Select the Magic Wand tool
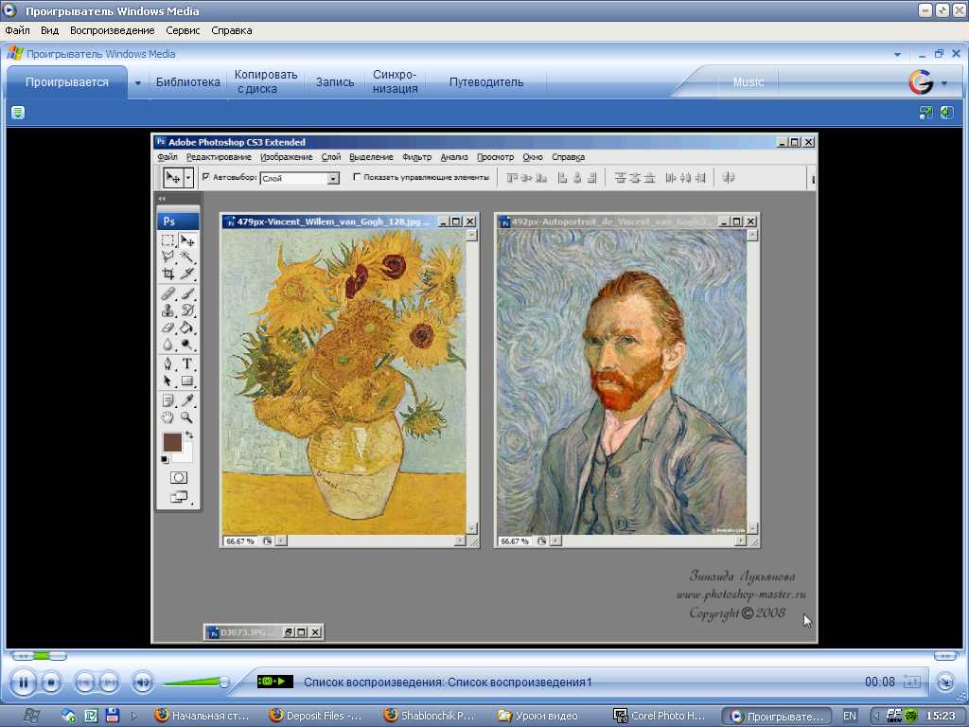969x727 pixels. coord(187,256)
